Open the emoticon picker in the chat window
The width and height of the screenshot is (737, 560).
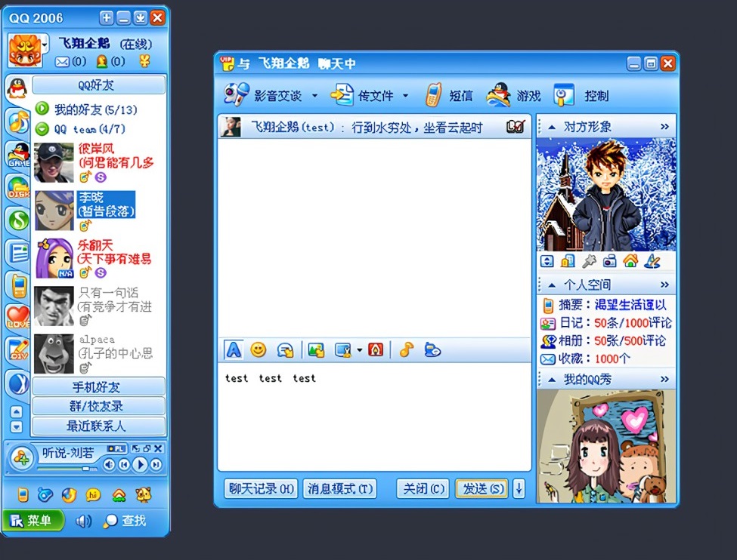[259, 349]
